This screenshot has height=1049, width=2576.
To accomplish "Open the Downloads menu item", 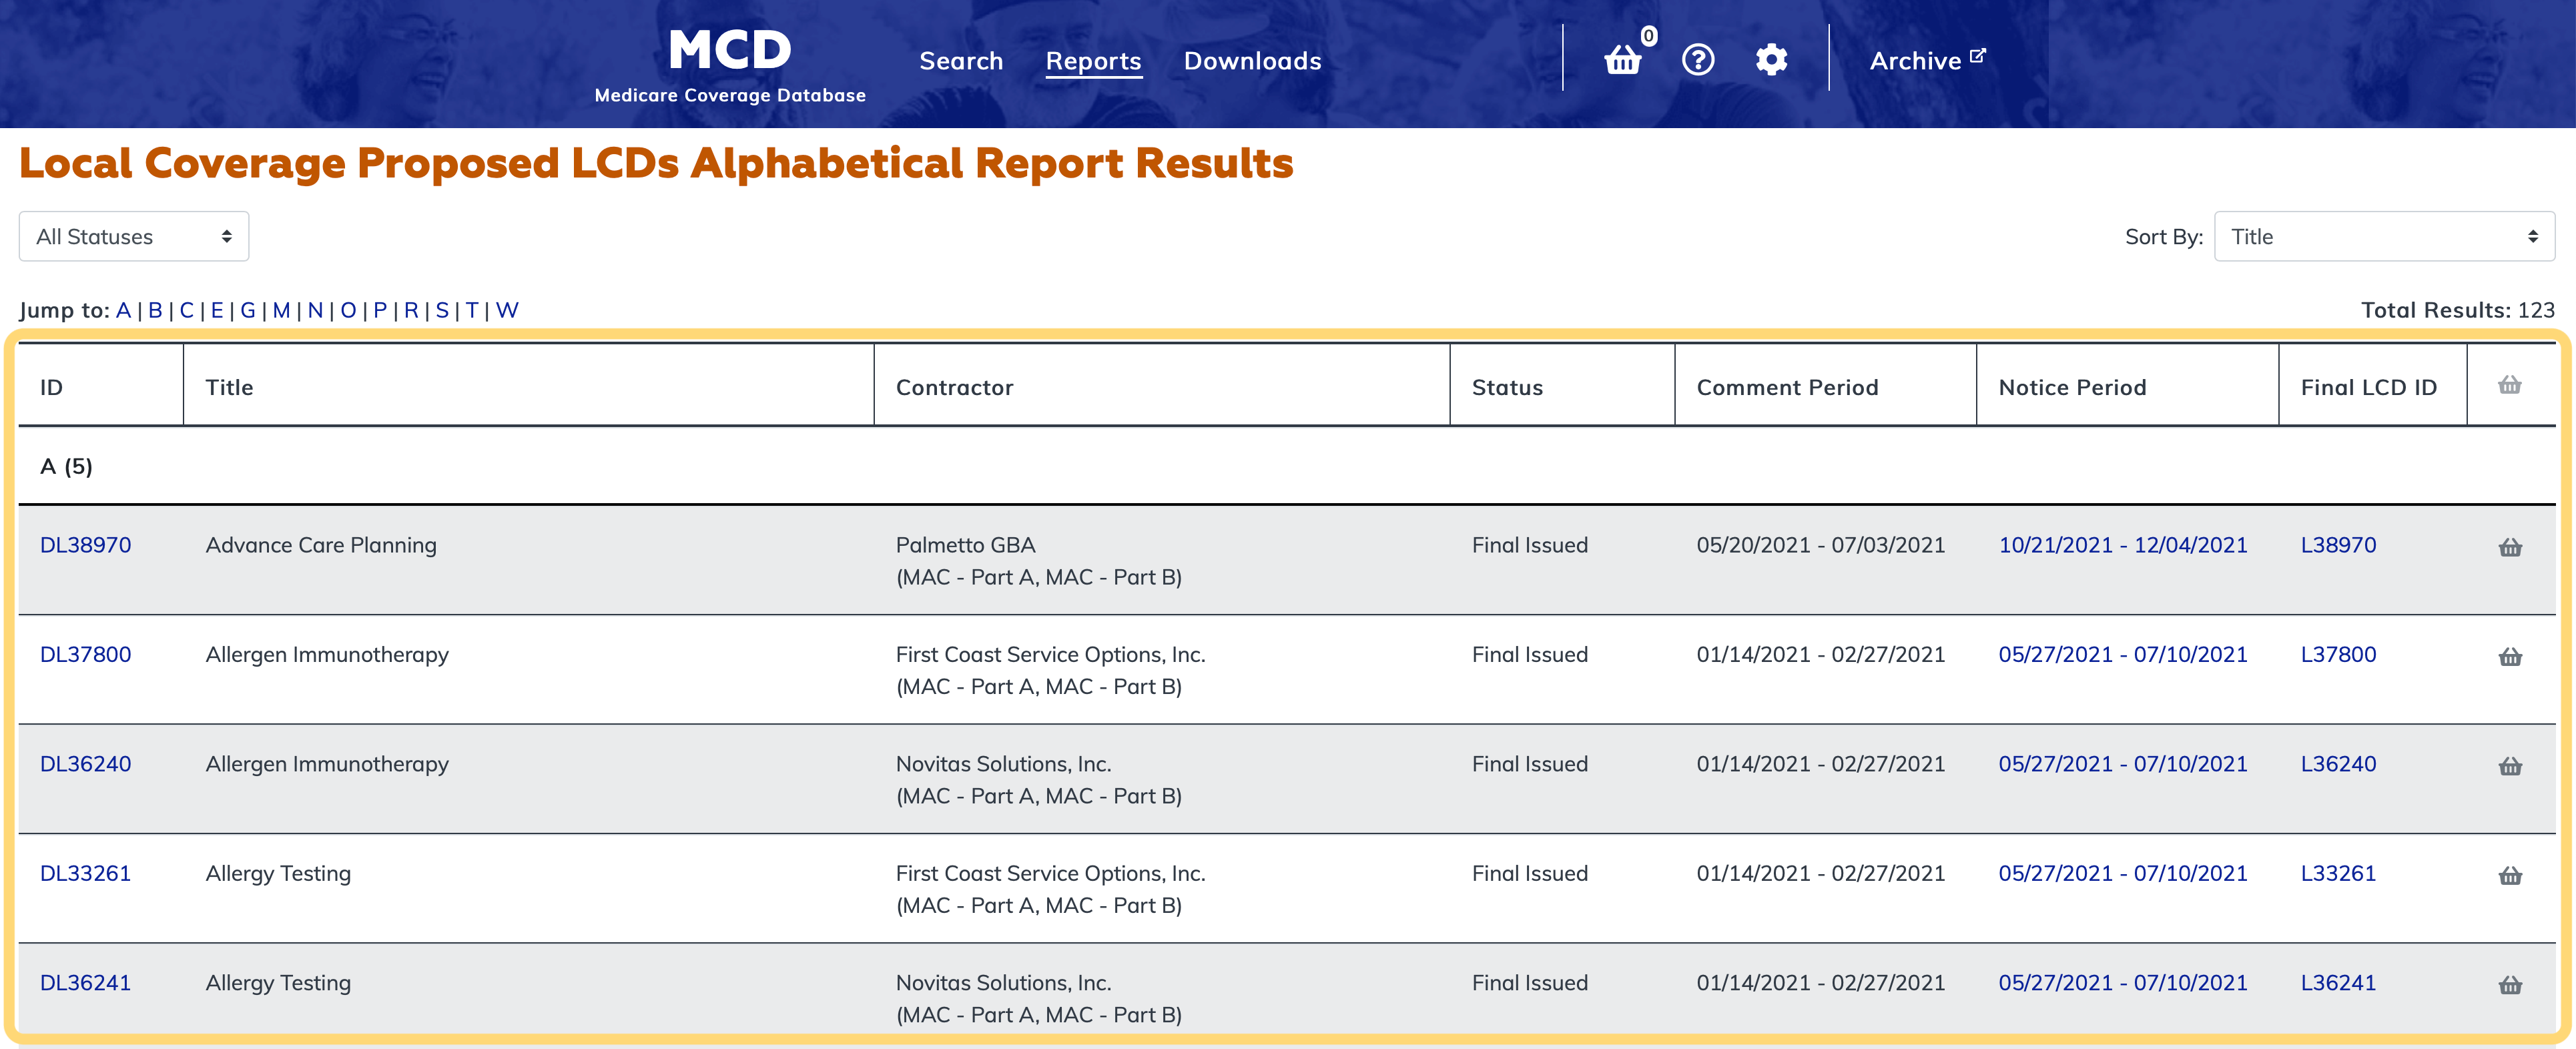I will 1252,61.
